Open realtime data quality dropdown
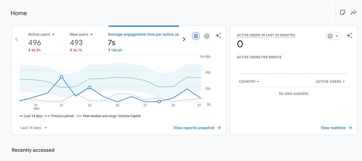This screenshot has width=362, height=161. click(x=334, y=36)
